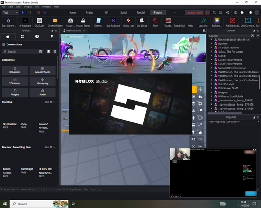
Task: Select the anchor tool in building panel
Action: coord(193,111)
